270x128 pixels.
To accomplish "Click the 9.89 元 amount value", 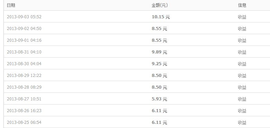I will tap(159, 52).
